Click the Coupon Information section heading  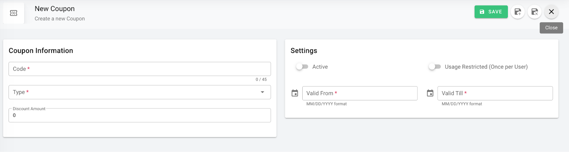(x=41, y=51)
